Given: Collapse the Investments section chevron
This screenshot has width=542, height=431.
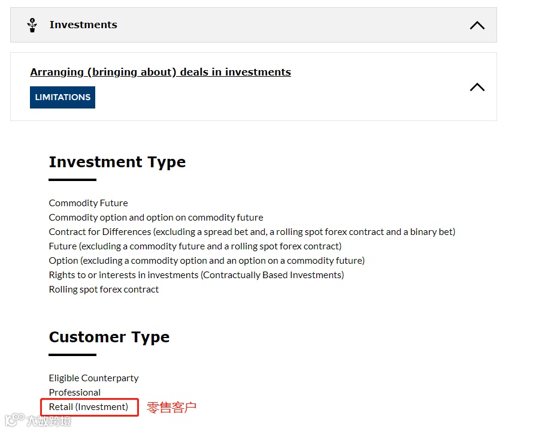Looking at the screenshot, I should 477,25.
